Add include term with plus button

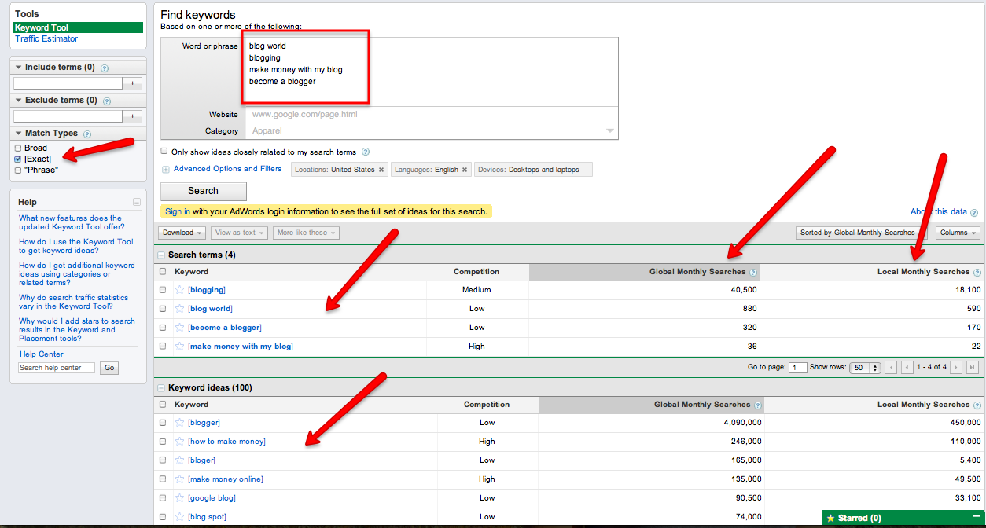[x=133, y=83]
